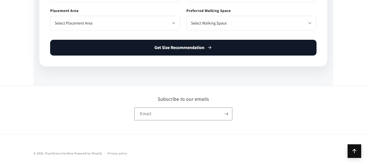Select the 'Select Walking Space' placeholder text

click(209, 23)
